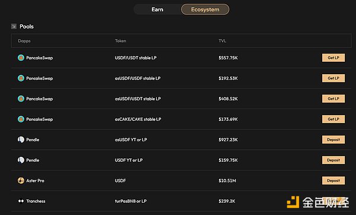Deposit into Pendle asUSDF YT or LP
This screenshot has height=215, width=356.
pos(333,140)
